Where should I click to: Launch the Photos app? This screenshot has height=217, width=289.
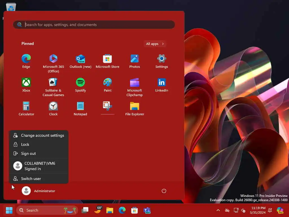pyautogui.click(x=135, y=61)
